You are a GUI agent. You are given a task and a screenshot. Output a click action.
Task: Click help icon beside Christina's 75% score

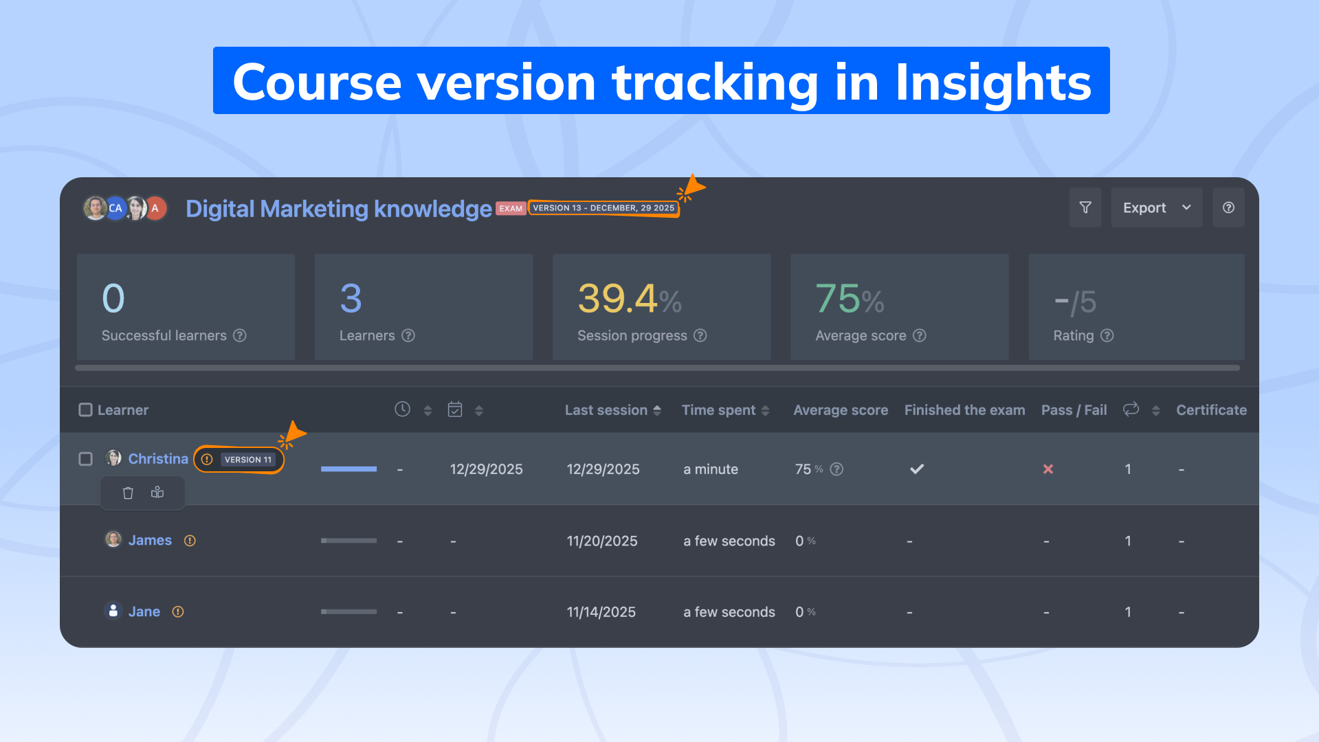(x=836, y=469)
